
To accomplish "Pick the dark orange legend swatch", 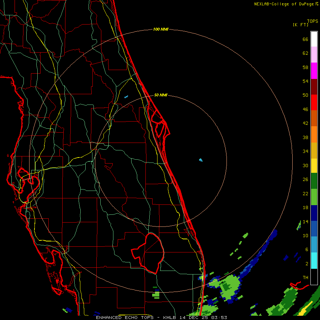I will [x=314, y=118].
